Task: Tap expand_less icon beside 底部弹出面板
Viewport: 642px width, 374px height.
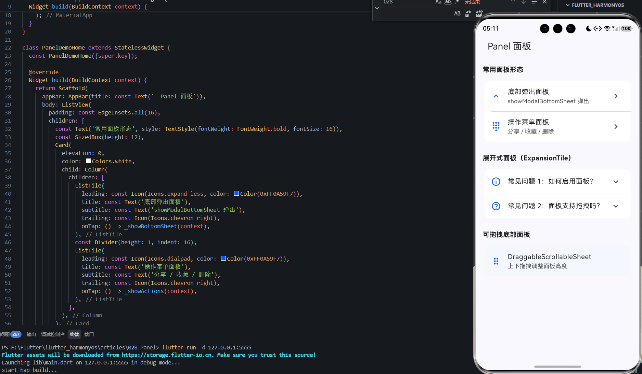Action: click(496, 96)
